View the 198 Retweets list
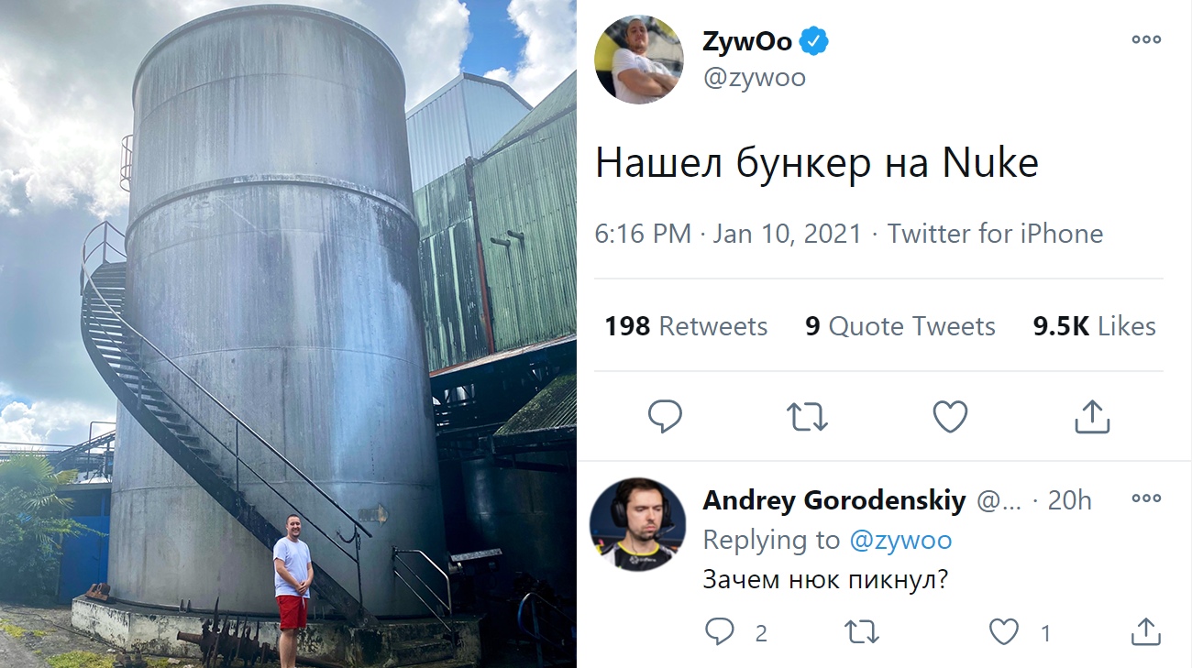This screenshot has width=1192, height=668. [x=686, y=326]
